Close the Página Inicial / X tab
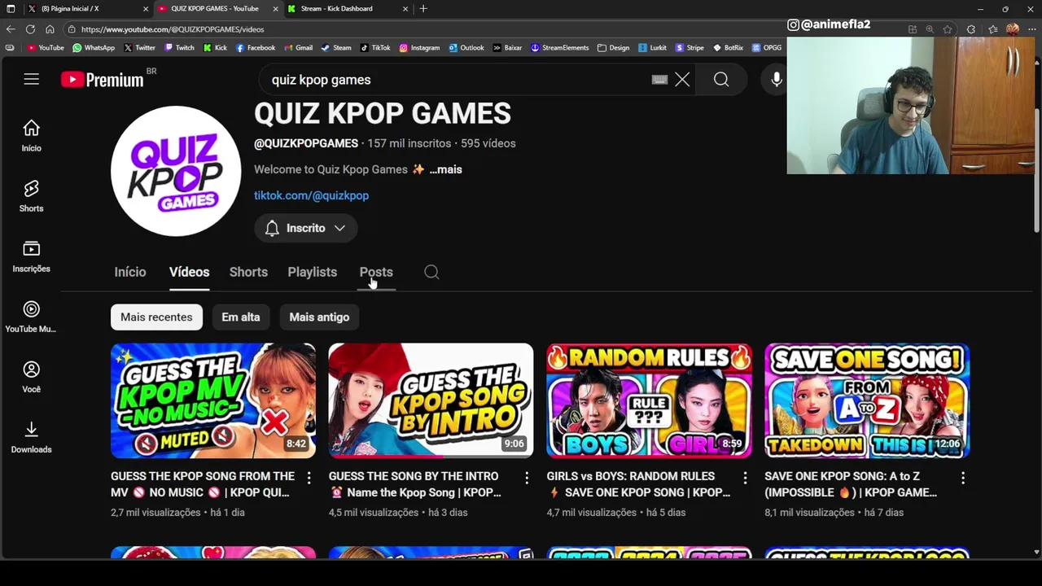Viewport: 1042px width, 586px height. pyautogui.click(x=146, y=9)
